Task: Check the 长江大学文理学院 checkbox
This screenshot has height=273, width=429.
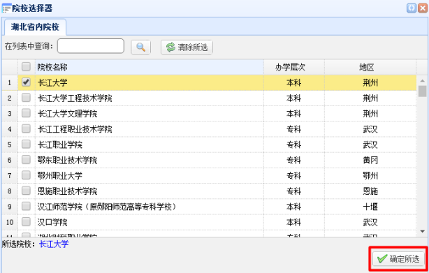Action: point(26,113)
